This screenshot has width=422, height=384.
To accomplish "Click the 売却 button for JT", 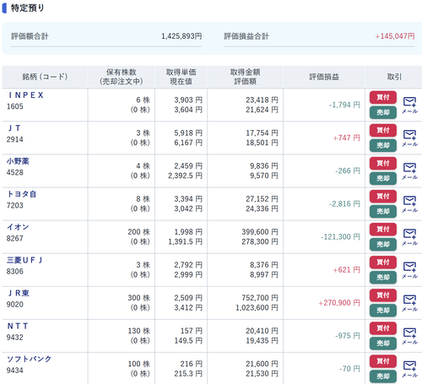I will click(x=383, y=145).
